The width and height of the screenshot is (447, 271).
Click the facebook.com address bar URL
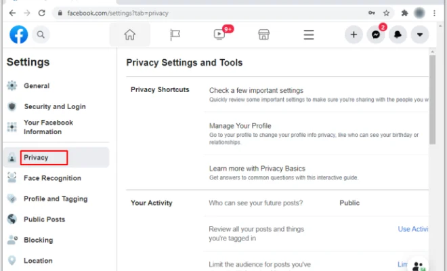tap(118, 13)
